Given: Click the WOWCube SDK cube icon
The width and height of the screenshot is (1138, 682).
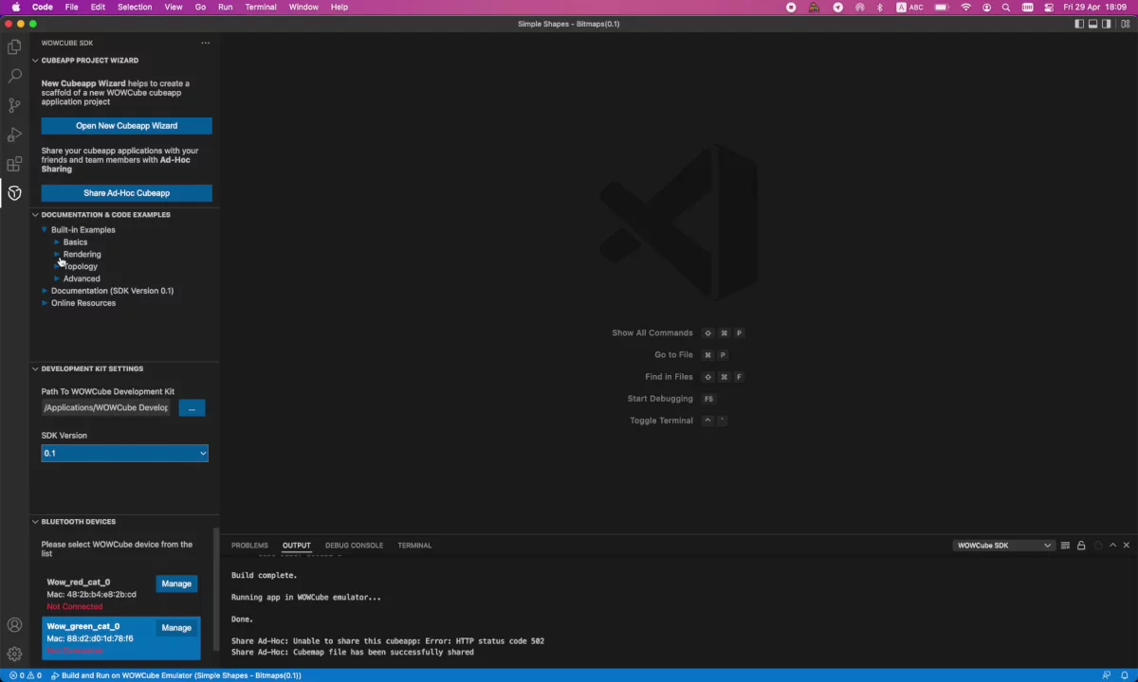Looking at the screenshot, I should 14,193.
